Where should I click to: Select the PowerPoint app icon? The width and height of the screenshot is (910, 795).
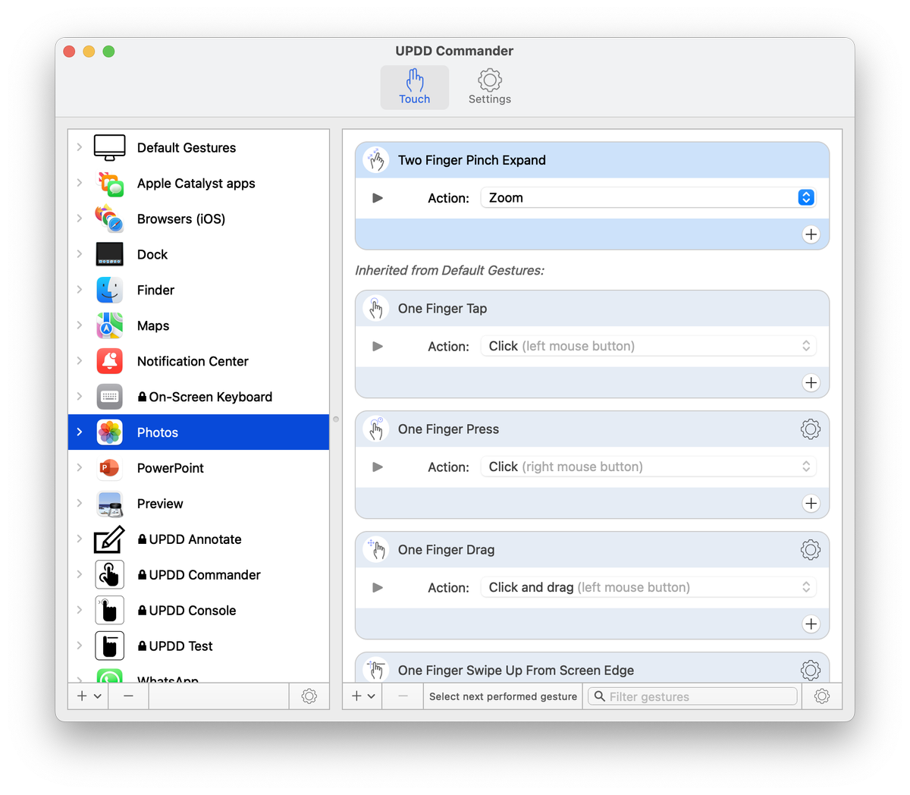109,468
